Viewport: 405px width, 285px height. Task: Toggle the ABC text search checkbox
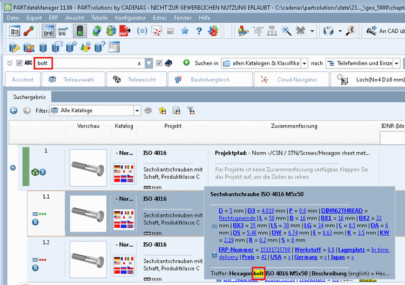(x=19, y=63)
